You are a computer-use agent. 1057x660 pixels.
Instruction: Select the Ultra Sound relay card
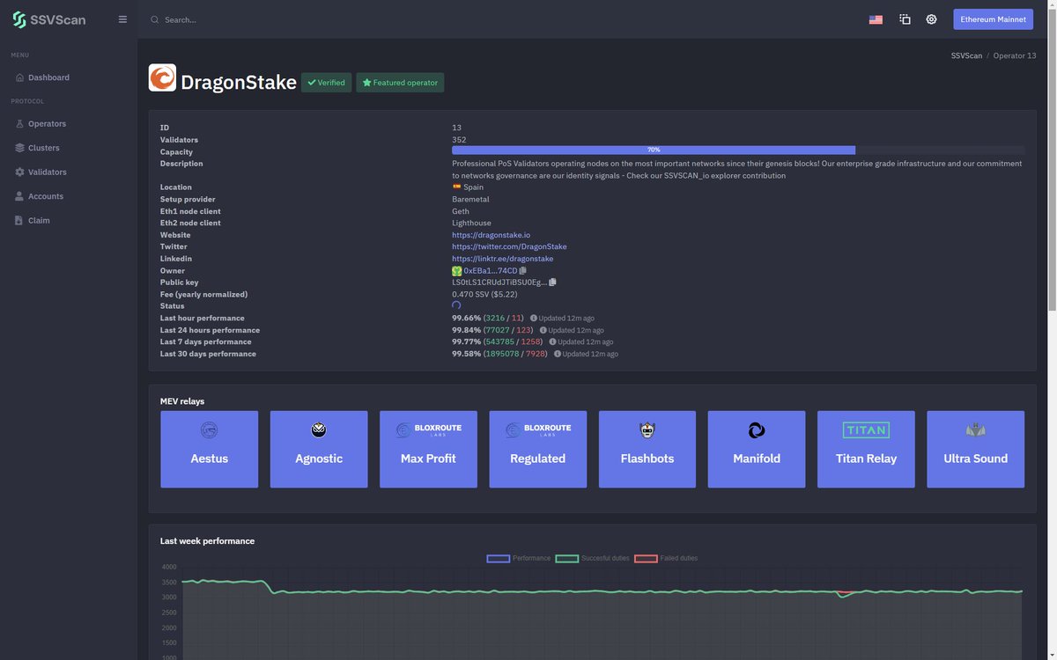(x=976, y=450)
